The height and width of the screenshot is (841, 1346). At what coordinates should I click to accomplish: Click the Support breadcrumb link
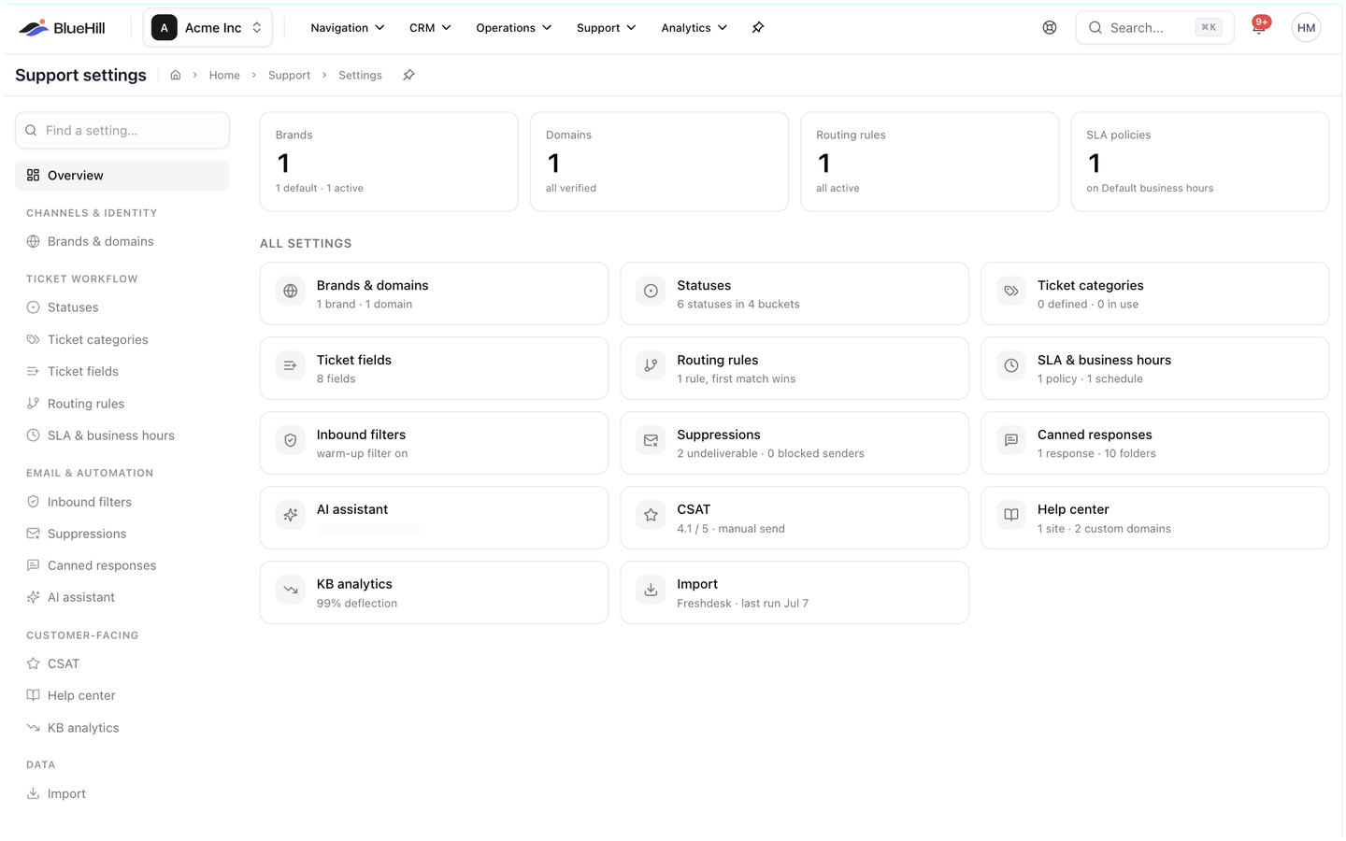(x=289, y=76)
